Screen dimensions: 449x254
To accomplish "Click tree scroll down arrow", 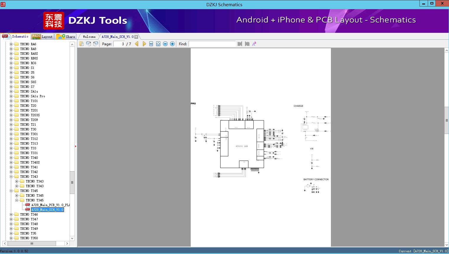I will [x=72, y=238].
